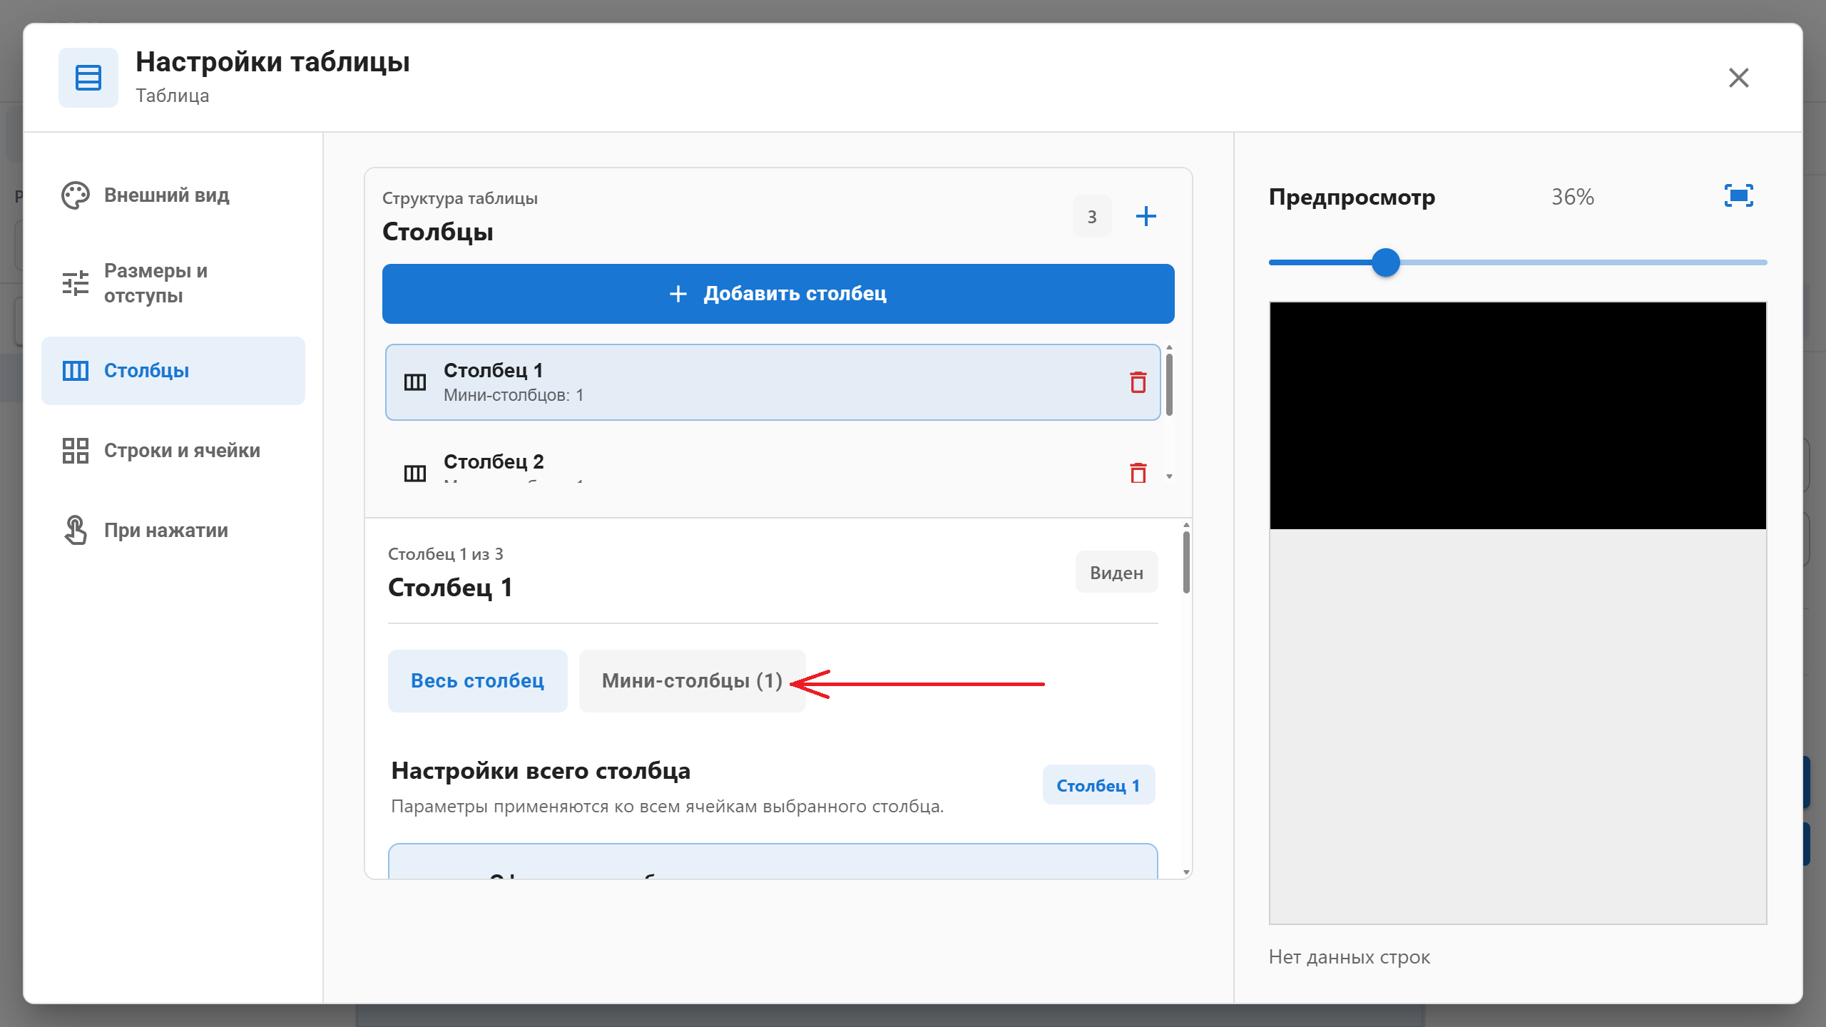Open the При нажатии section
1826x1027 pixels.
[x=173, y=531]
